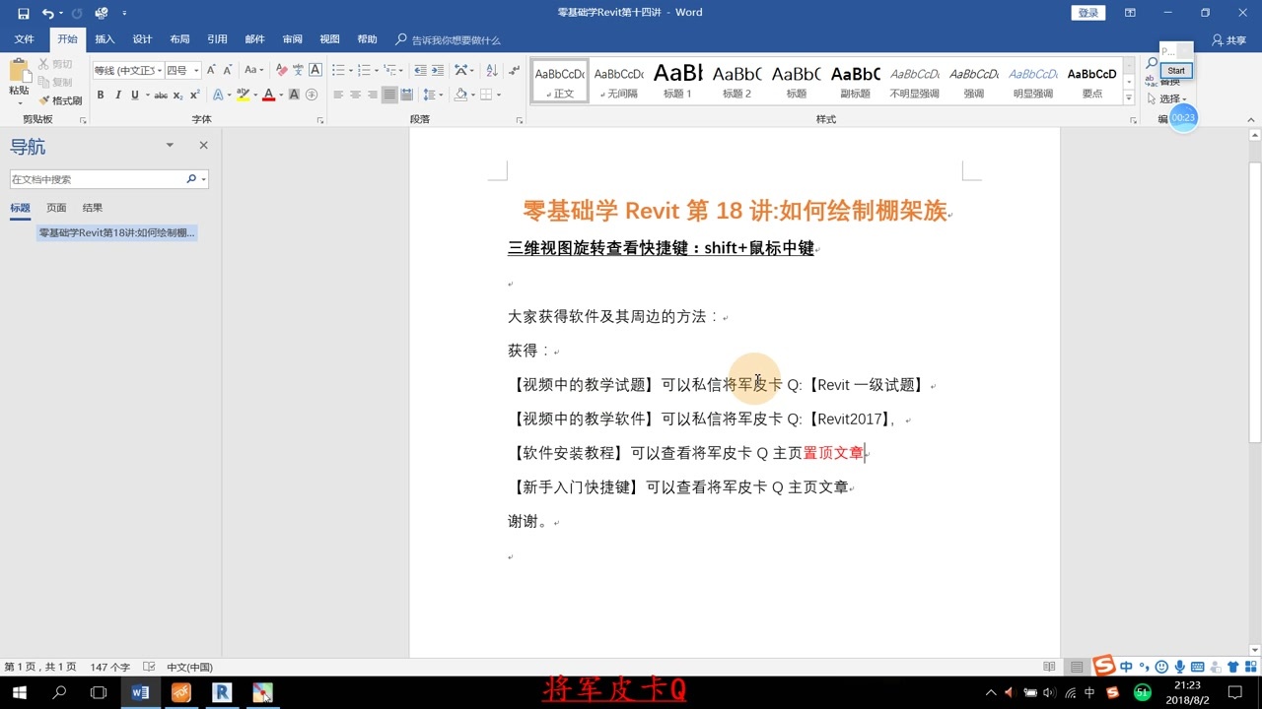
Task: Switch to the 设计 Design tab
Action: coord(142,39)
